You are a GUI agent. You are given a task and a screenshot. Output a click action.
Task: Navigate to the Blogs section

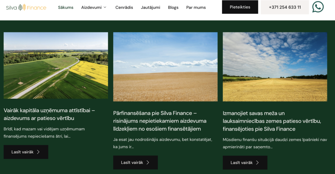(173, 7)
